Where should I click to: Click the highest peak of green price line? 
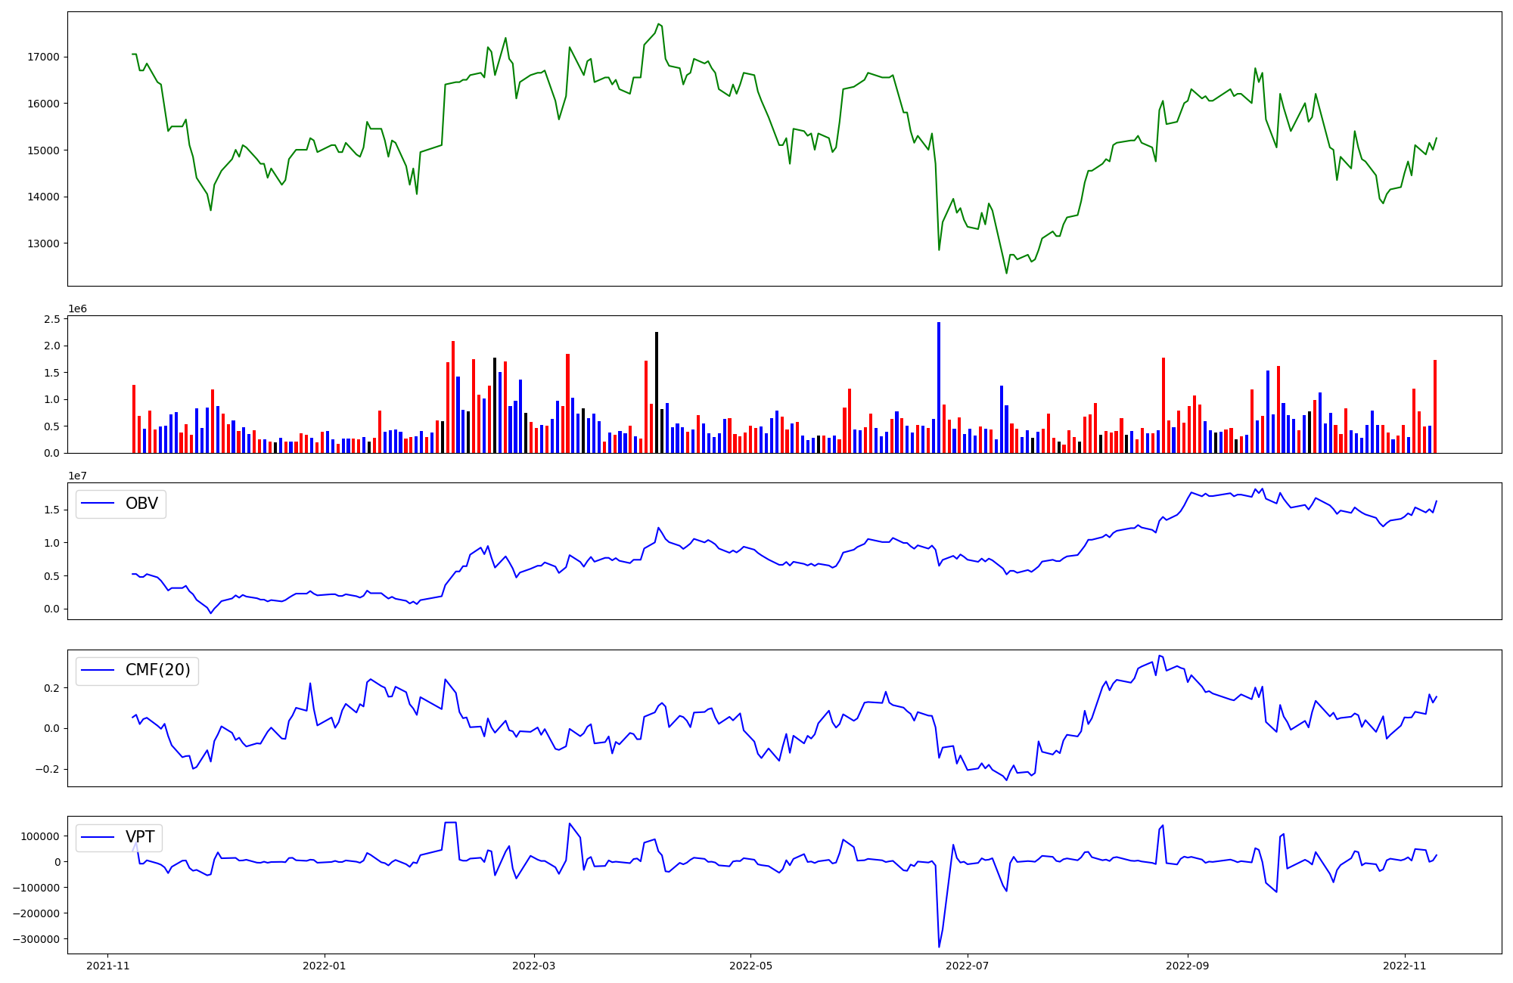tap(659, 24)
